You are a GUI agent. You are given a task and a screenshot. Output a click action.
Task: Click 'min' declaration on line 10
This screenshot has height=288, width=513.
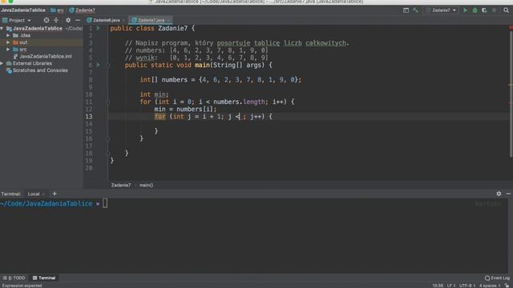pos(160,94)
